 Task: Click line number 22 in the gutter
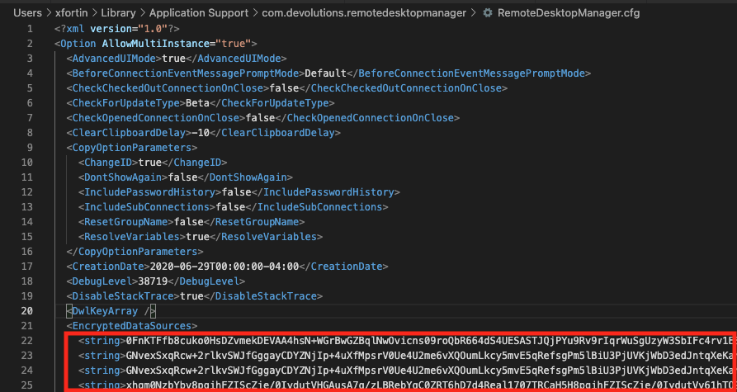(27, 341)
